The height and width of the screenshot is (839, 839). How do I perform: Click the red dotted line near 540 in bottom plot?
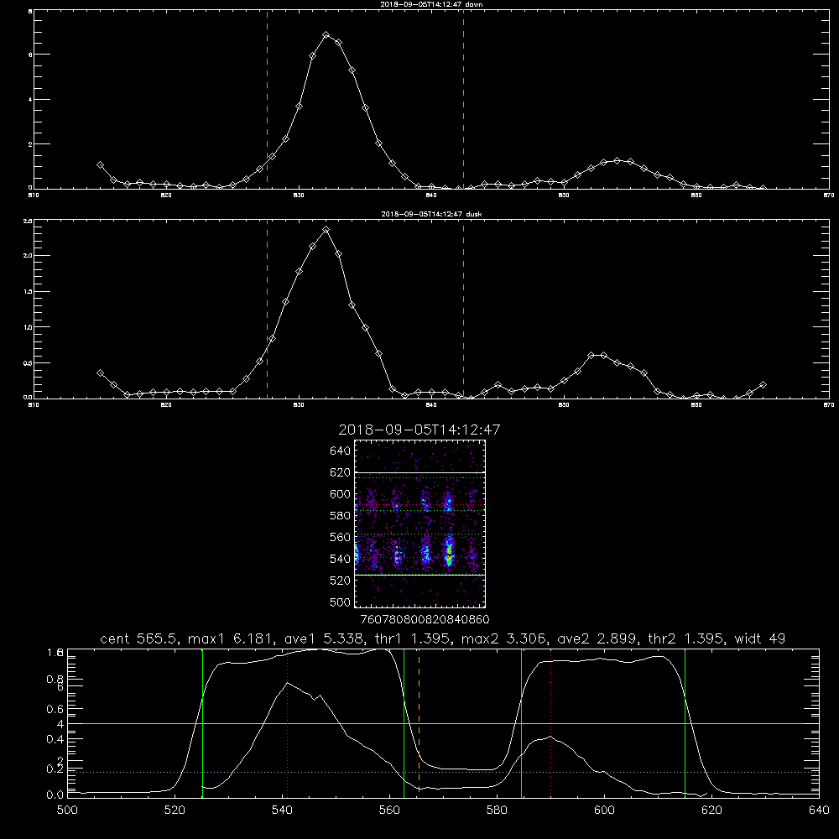287,722
